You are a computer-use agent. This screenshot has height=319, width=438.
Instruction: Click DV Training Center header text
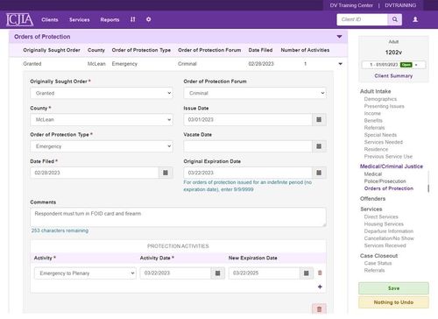pyautogui.click(x=351, y=5)
